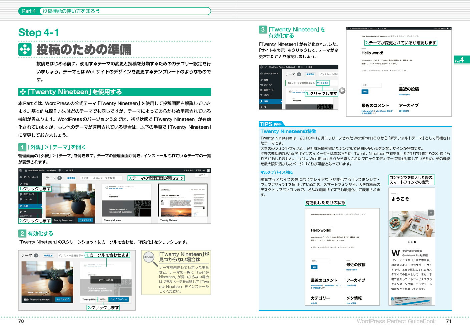Click the search input in top-right site preview
Screen dimensions: 470x333
coord(371,85)
